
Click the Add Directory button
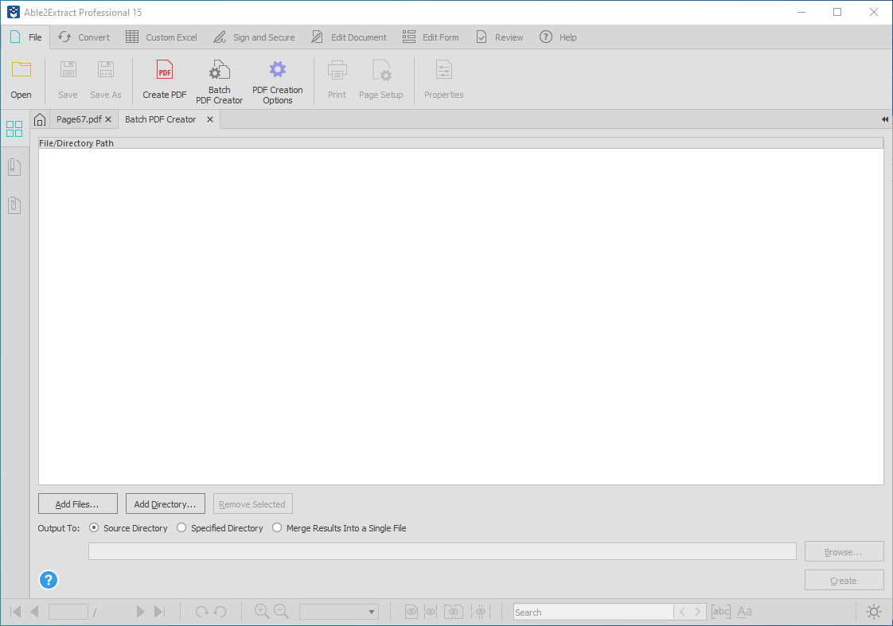pyautogui.click(x=165, y=503)
